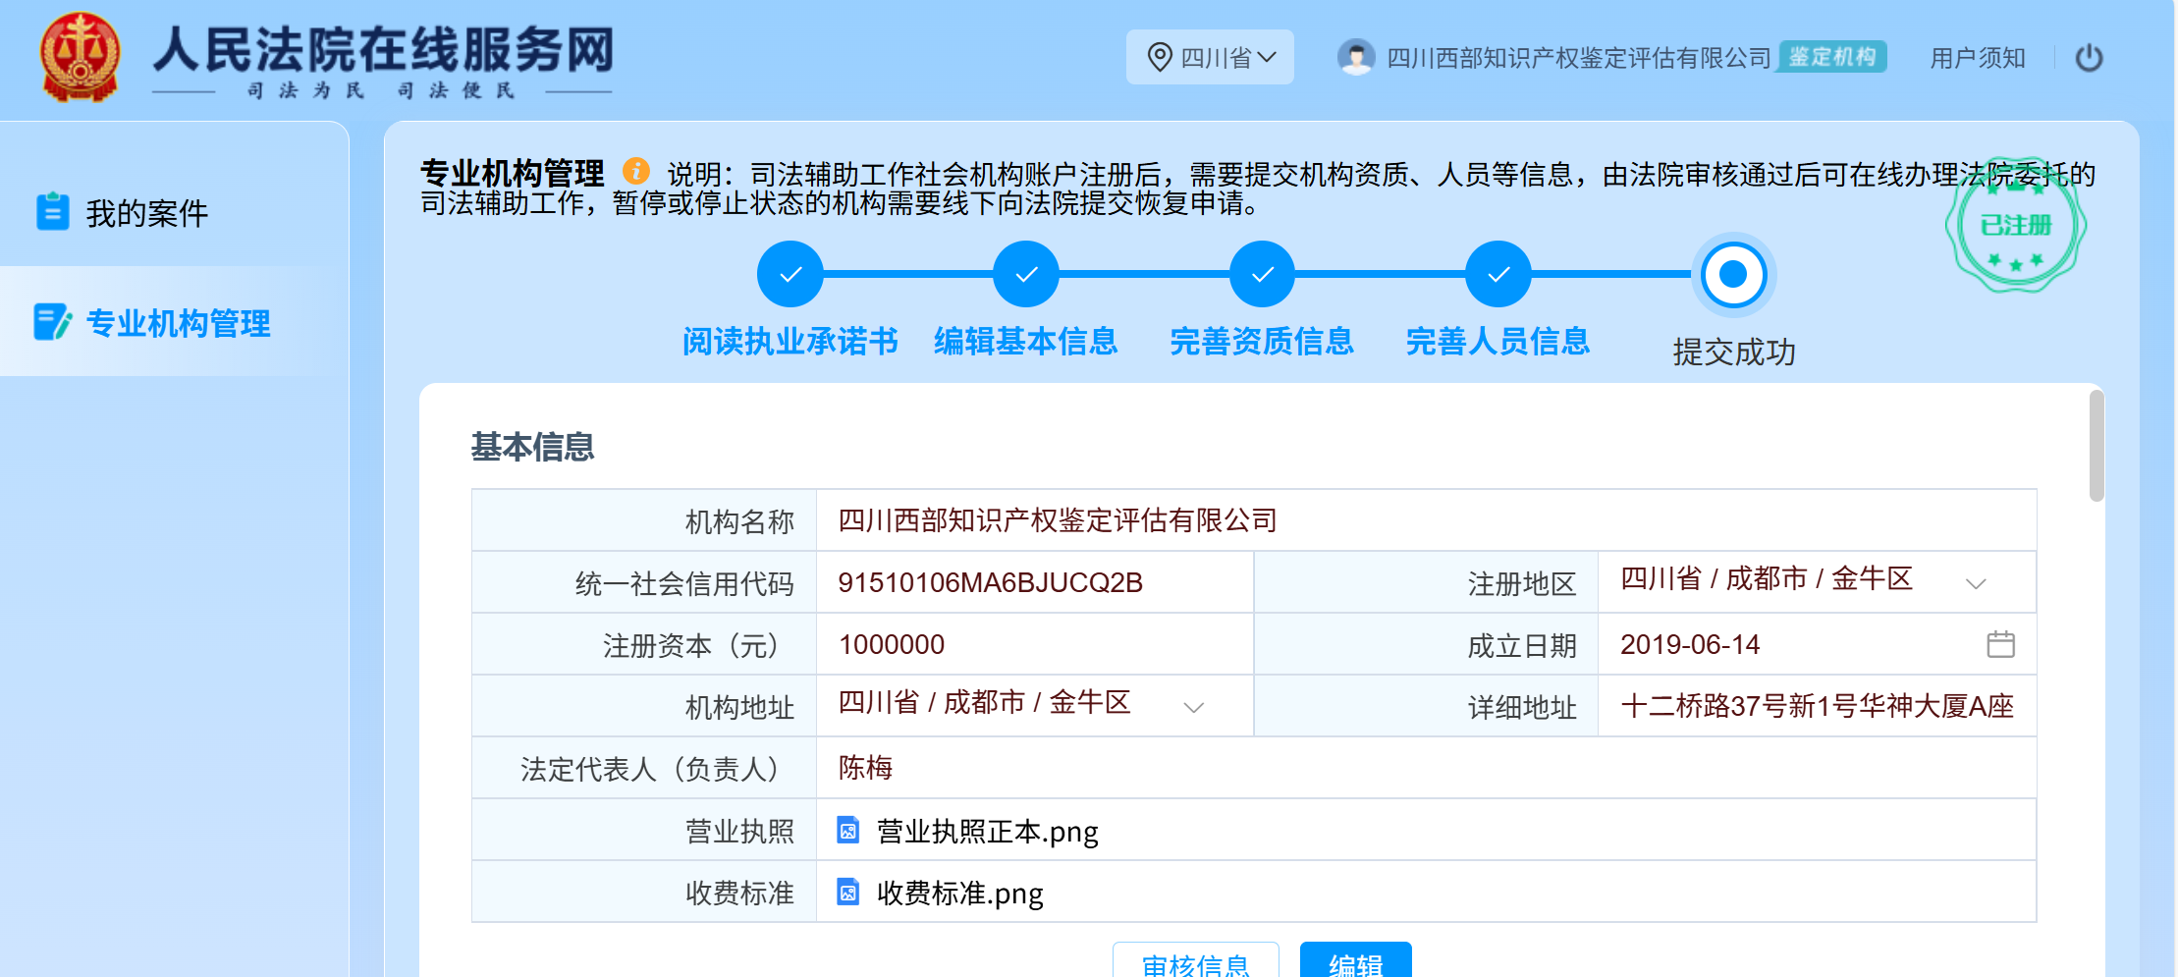Click the 完善资质信息 step checkmark circle
Image resolution: width=2178 pixels, height=977 pixels.
point(1262,274)
